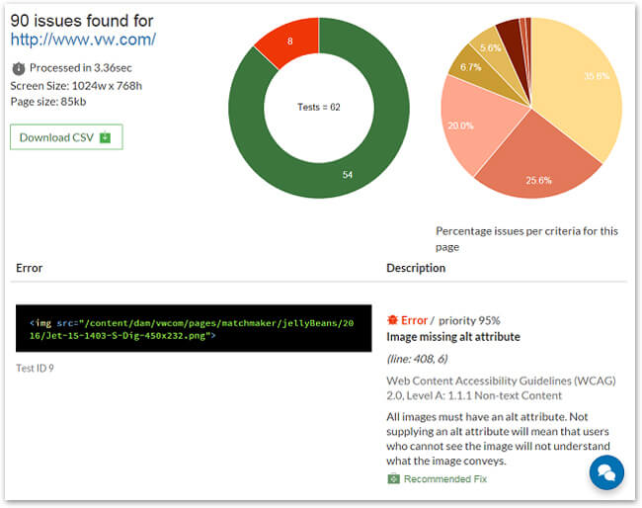
Task: Click the WCAG 2.0 Level A guideline text
Action: click(x=501, y=388)
